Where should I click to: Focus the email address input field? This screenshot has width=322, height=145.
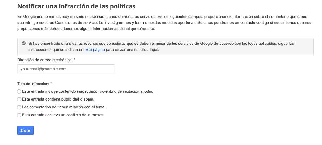click(66, 69)
